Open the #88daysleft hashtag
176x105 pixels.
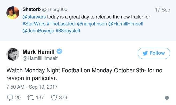pos(68,31)
